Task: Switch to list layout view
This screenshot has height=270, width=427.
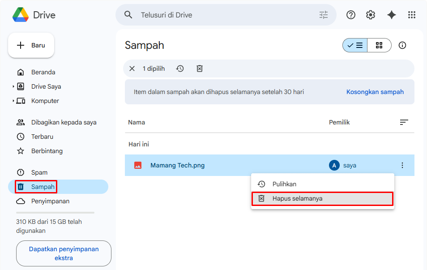Action: point(355,45)
